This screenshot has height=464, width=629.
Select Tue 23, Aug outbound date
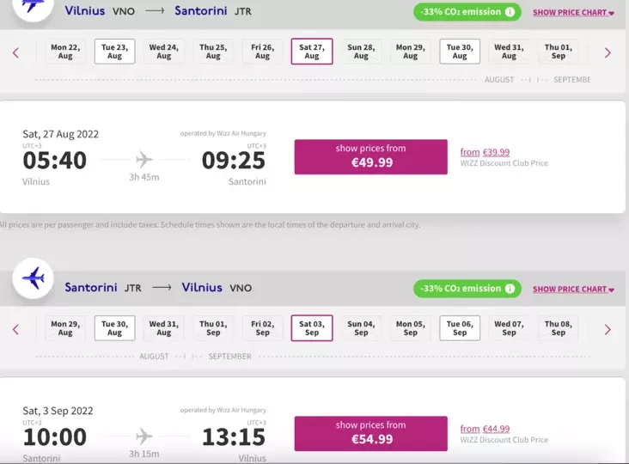[x=114, y=52]
